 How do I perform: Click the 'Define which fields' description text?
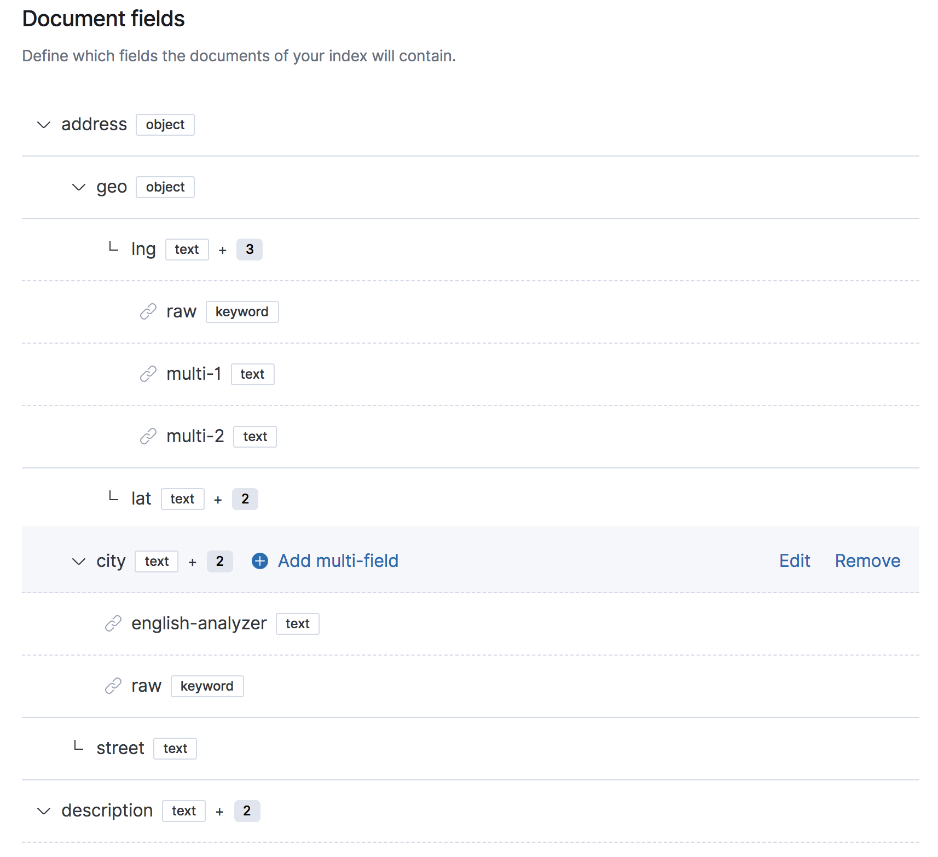tap(239, 56)
